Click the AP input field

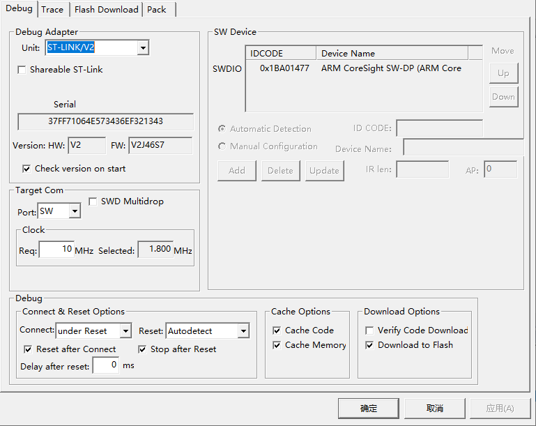tap(500, 169)
